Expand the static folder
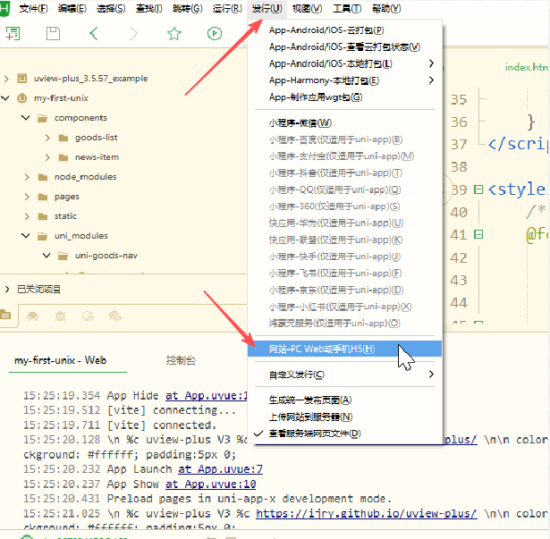Image resolution: width=550 pixels, height=539 pixels. [27, 216]
